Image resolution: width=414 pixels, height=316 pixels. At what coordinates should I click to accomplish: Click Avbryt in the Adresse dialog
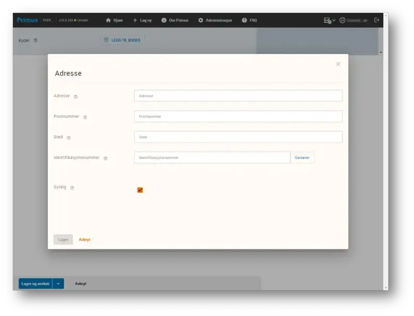coord(84,239)
